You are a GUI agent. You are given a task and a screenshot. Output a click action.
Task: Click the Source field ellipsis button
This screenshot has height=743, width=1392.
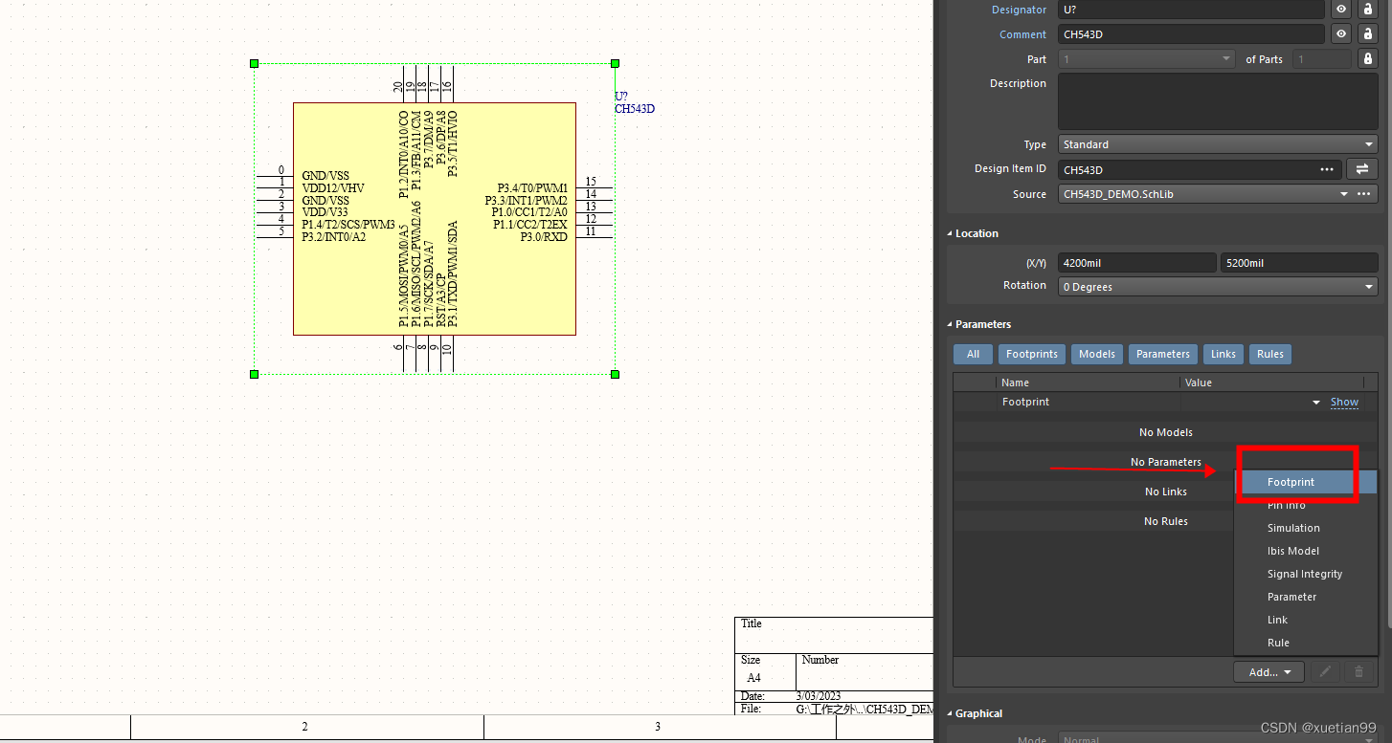coord(1364,194)
